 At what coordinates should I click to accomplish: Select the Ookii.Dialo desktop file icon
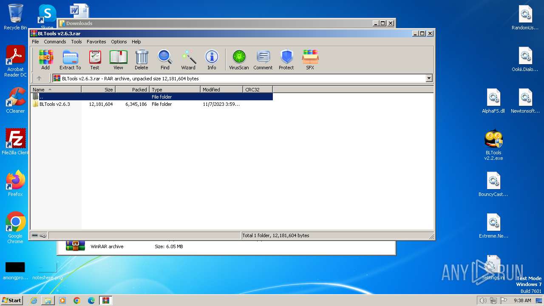coord(525,59)
